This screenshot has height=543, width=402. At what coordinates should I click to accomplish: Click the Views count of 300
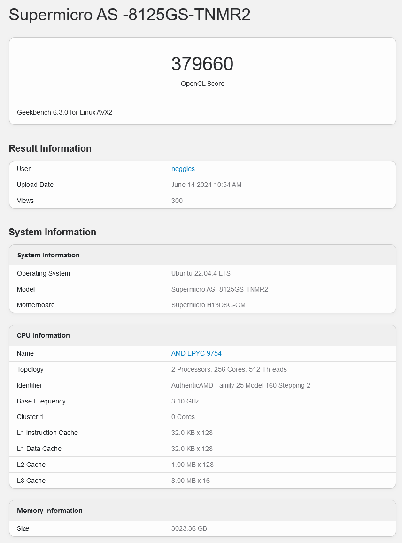[177, 201]
